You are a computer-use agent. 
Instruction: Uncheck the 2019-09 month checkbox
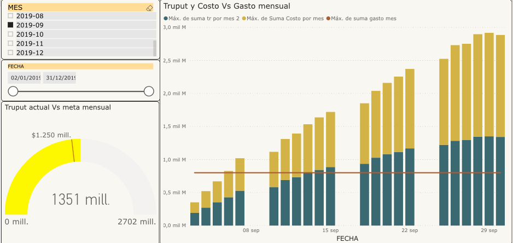click(x=10, y=25)
